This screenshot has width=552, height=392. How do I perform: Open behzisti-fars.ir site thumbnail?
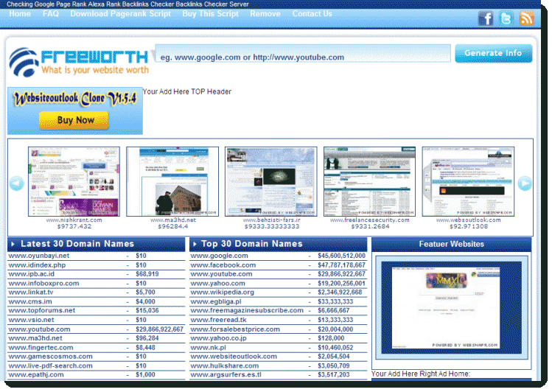click(x=270, y=181)
